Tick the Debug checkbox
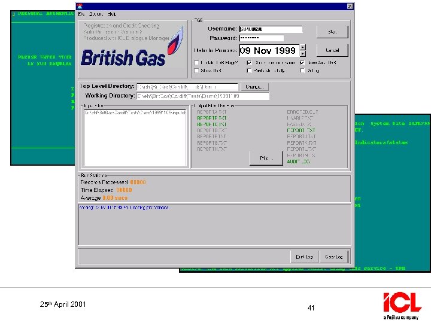The height and width of the screenshot is (323, 431). [x=302, y=71]
